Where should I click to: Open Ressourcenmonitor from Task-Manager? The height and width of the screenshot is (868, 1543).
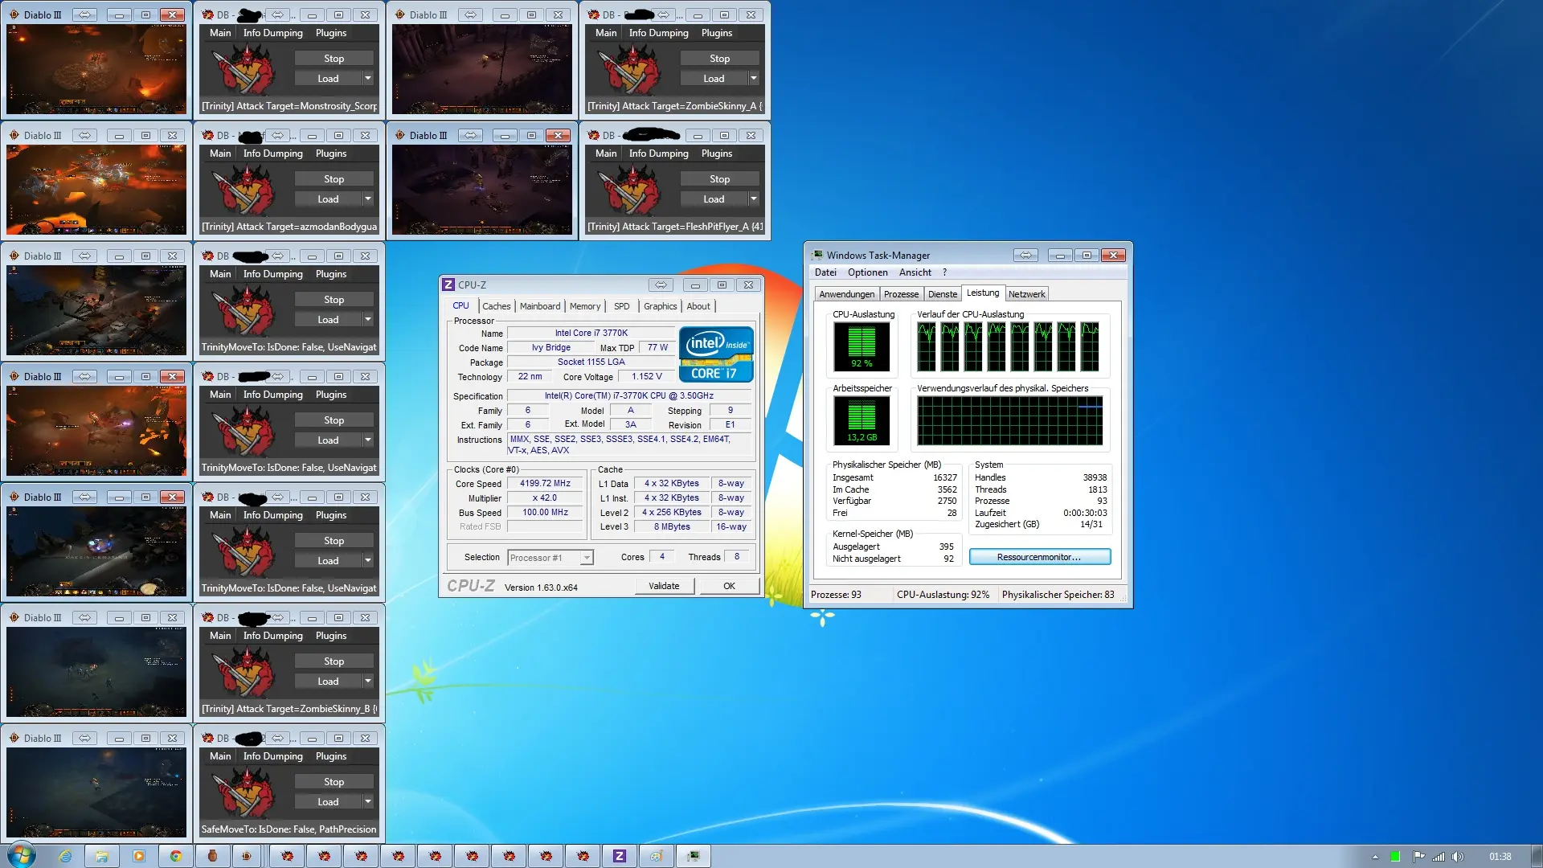(1040, 557)
